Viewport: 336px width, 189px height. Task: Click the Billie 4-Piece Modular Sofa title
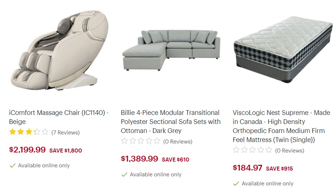click(x=171, y=121)
